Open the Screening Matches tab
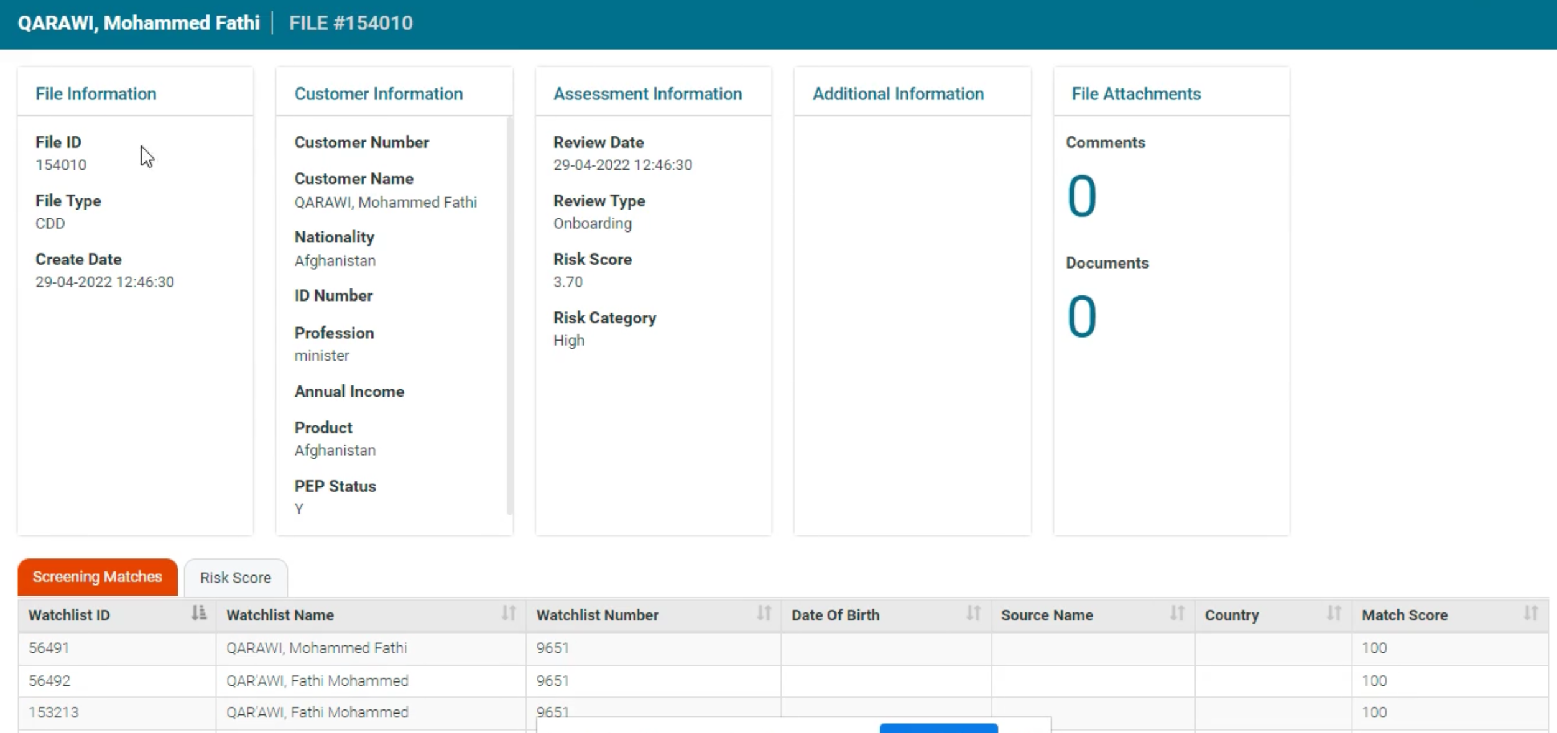1557x733 pixels. 96,577
